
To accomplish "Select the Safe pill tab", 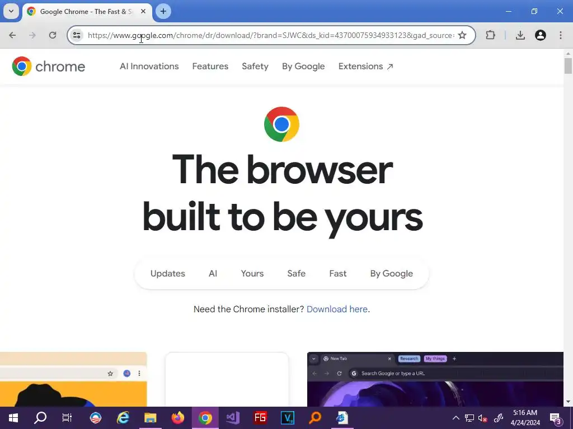I will pyautogui.click(x=297, y=274).
